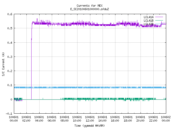Click the LCL41A legend label

[x=149, y=17]
